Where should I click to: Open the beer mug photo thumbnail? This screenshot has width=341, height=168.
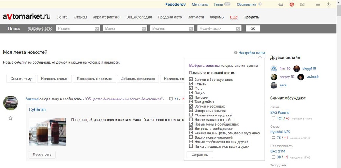[x=47, y=132]
